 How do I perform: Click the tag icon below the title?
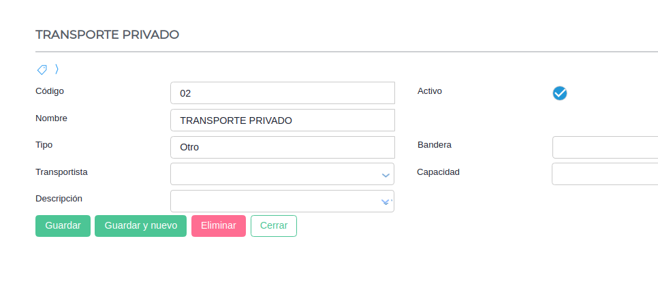(42, 69)
